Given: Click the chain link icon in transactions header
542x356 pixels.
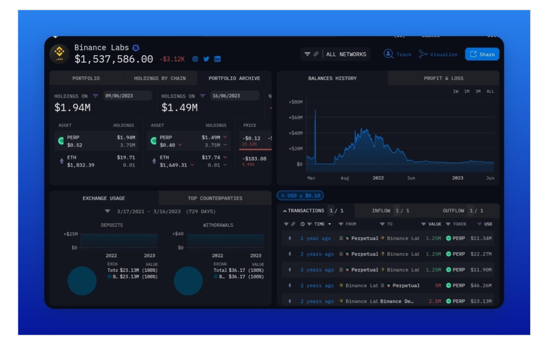Looking at the screenshot, I should (292, 224).
